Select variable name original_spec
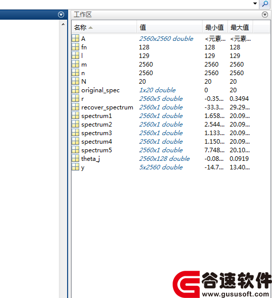 [x=100, y=90]
